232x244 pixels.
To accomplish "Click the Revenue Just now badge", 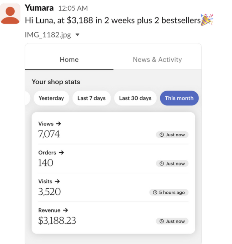I will [x=172, y=221].
